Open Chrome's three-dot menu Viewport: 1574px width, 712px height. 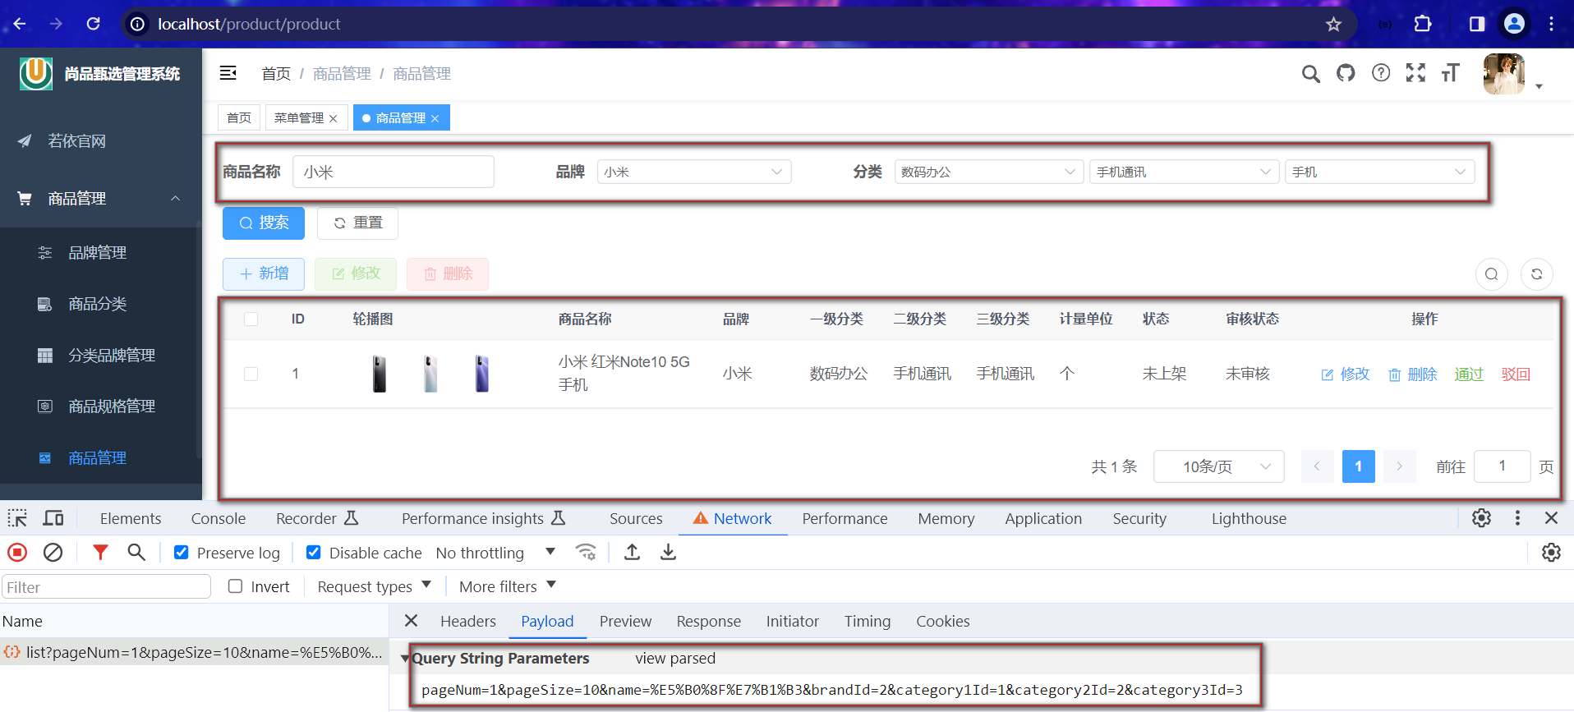coord(1551,24)
